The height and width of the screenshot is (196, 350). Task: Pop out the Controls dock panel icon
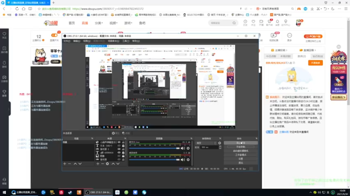(256, 139)
